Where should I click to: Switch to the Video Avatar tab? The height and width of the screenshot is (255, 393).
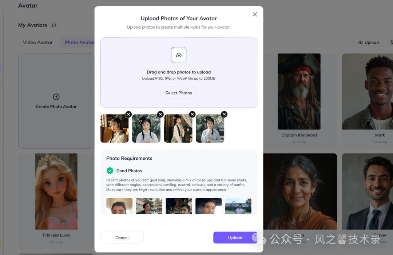(38, 42)
